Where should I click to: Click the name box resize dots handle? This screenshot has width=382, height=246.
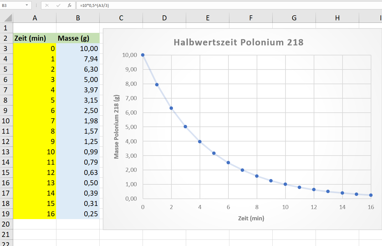36,5
